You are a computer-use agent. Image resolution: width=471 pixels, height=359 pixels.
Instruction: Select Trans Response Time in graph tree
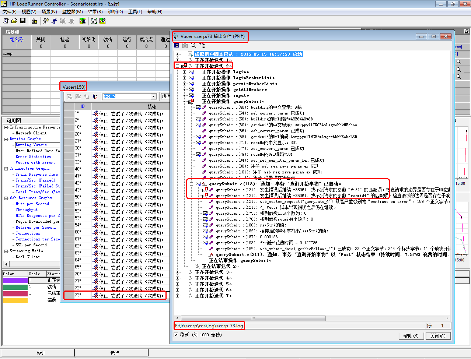pos(36,175)
